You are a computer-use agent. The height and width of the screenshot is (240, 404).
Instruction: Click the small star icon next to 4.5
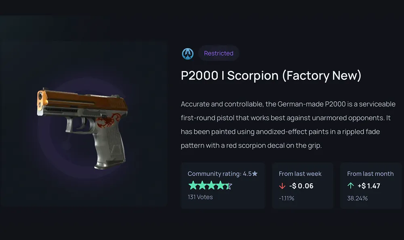click(255, 173)
